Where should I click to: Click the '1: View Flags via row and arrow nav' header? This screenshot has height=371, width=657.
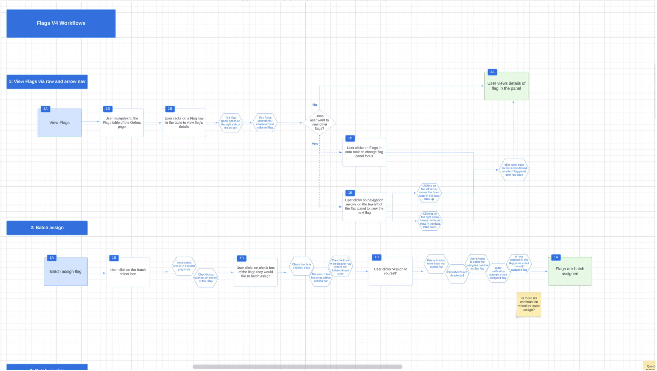point(47,82)
